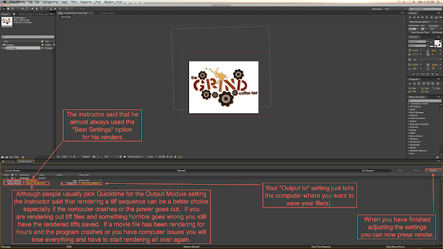Viewport: 443px width, 249px height.
Task: Open the Animation menu
Action: 86,1
